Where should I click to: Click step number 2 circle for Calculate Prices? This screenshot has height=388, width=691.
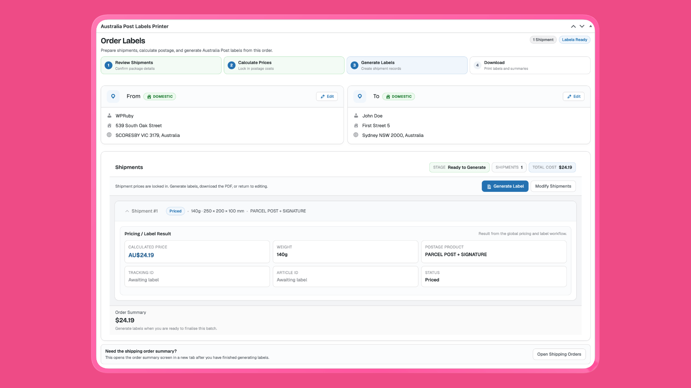pyautogui.click(x=231, y=65)
